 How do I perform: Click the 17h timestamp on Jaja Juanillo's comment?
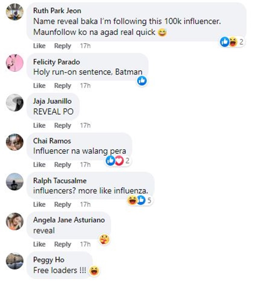coord(85,125)
